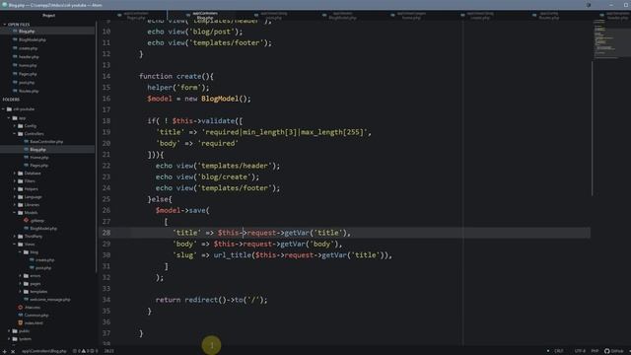Image resolution: width=631 pixels, height=355 pixels.
Task: Collapse the Controllers folder arrow
Action: point(15,134)
